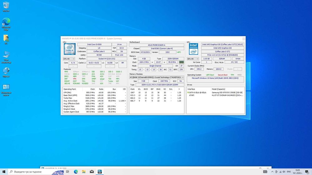The image size is (312, 175).
Task: Switch the ENG input language indicator
Action: coord(289,172)
